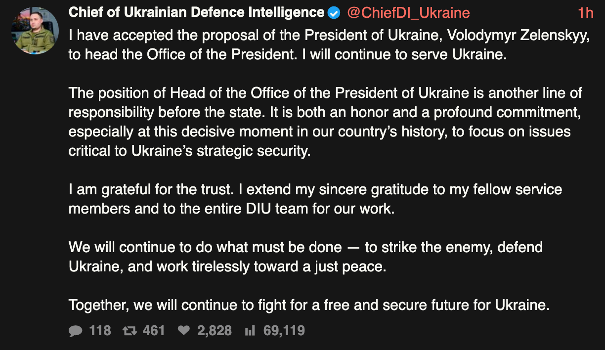605x350 pixels.
Task: Click the 461 retweets count
Action: 154,331
